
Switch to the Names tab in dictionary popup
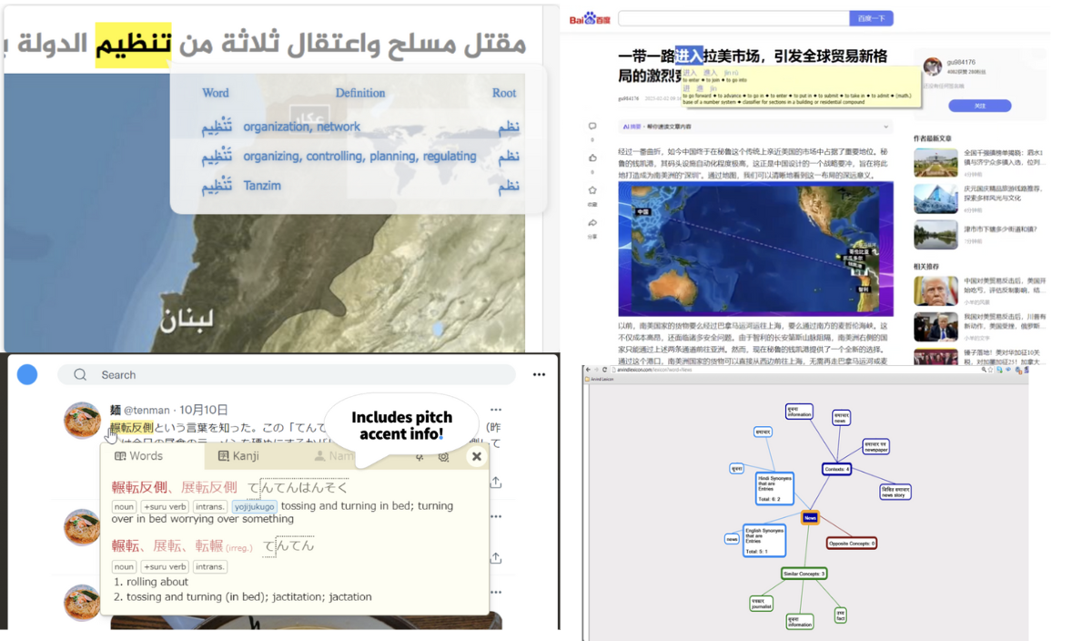334,455
